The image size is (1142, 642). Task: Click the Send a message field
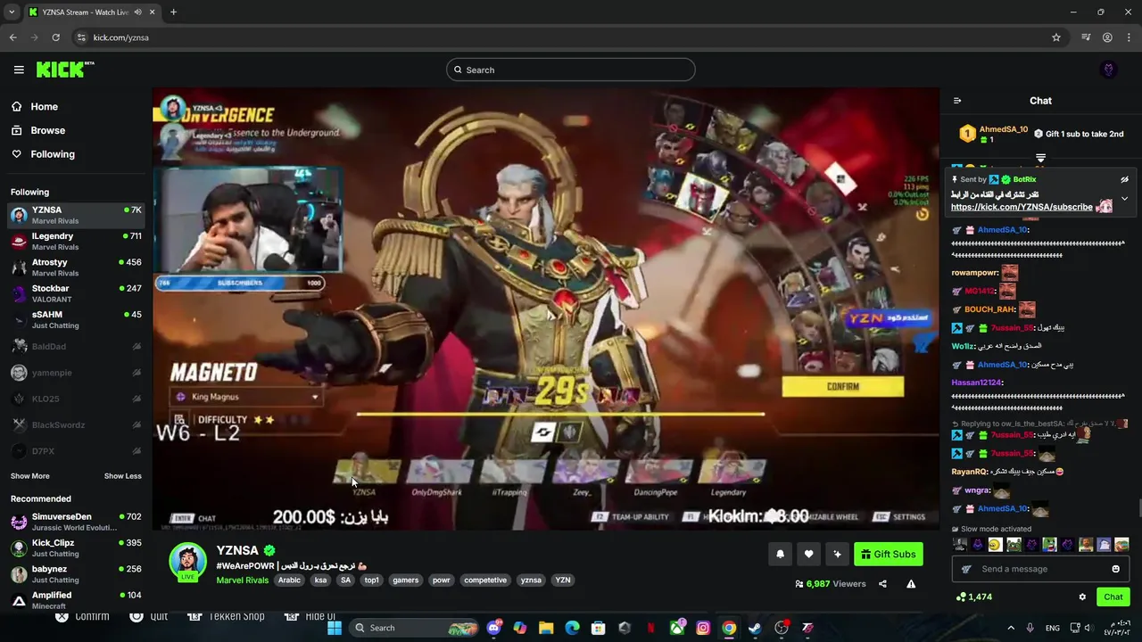(1039, 569)
